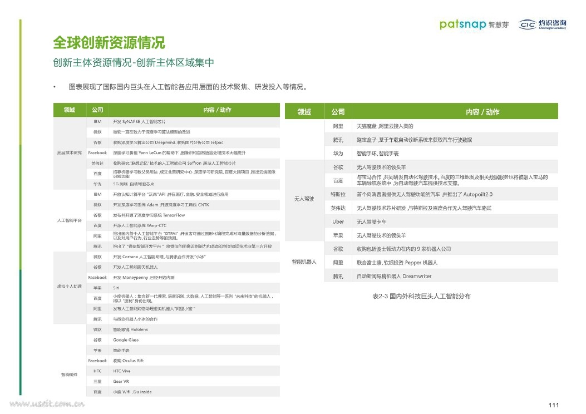Screen dimensions: 586x414
Task: Click the Gear VR cell
Action: 194,382
